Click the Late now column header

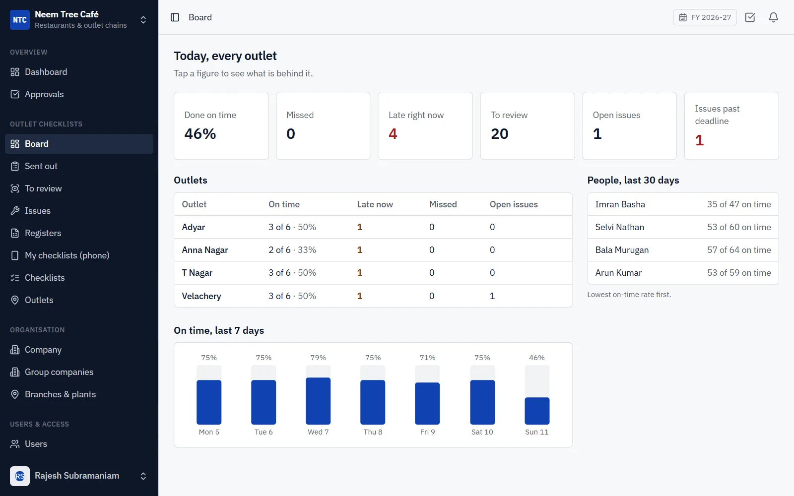click(375, 204)
